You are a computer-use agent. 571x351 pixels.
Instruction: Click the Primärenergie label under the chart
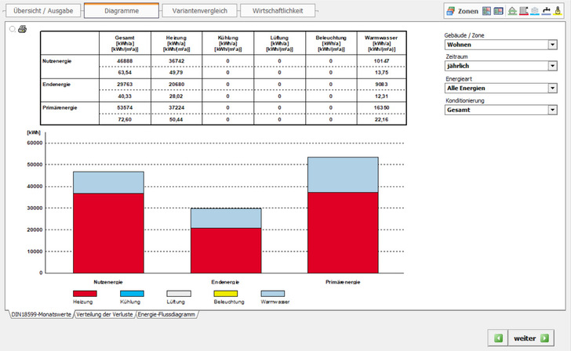tap(343, 282)
